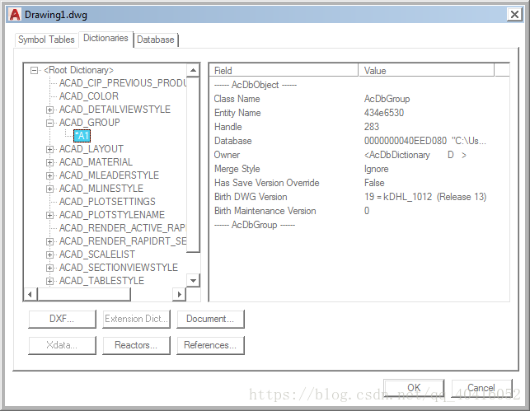Select the ACAD_COLOR tree item
The image size is (530, 411).
(x=89, y=96)
